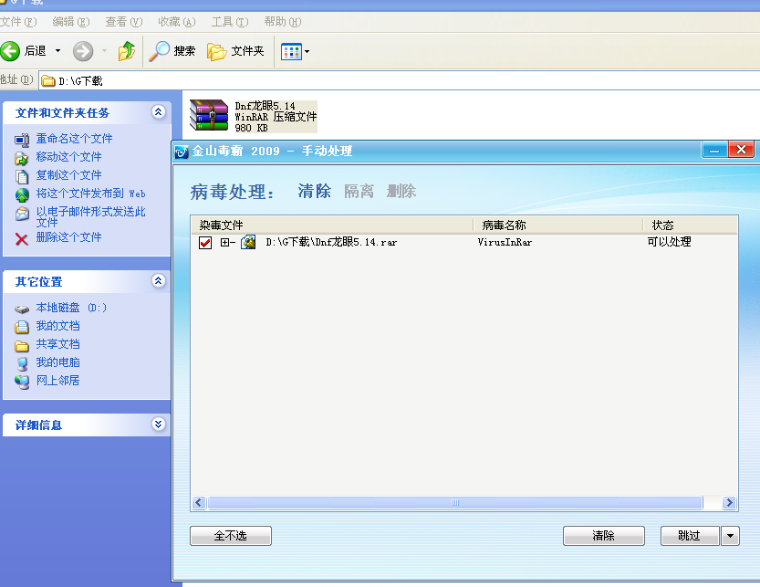Viewport: 760px width, 587px height.
Task: Open 我的电脑 link
Action: (57, 362)
